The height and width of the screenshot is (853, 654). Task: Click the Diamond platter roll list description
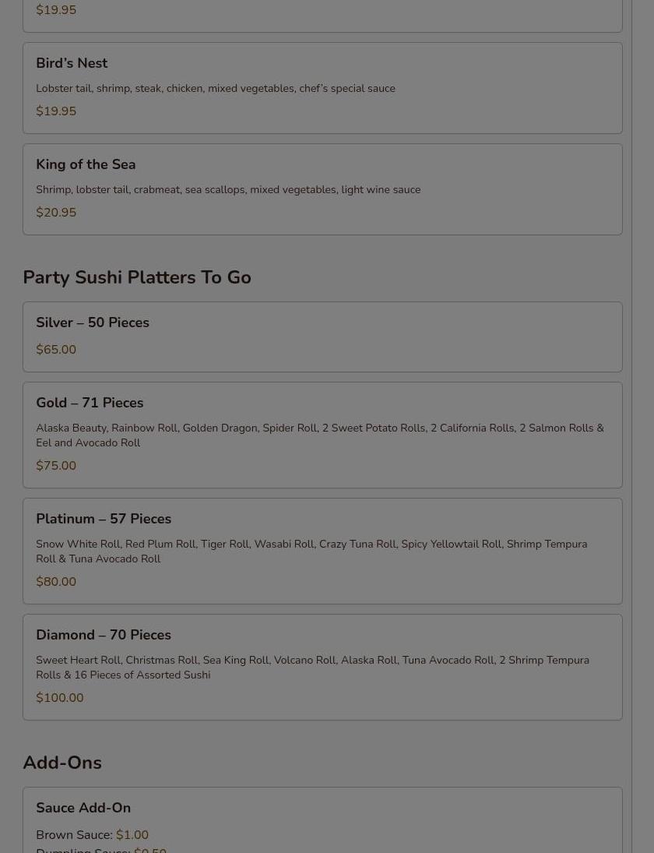(312, 667)
